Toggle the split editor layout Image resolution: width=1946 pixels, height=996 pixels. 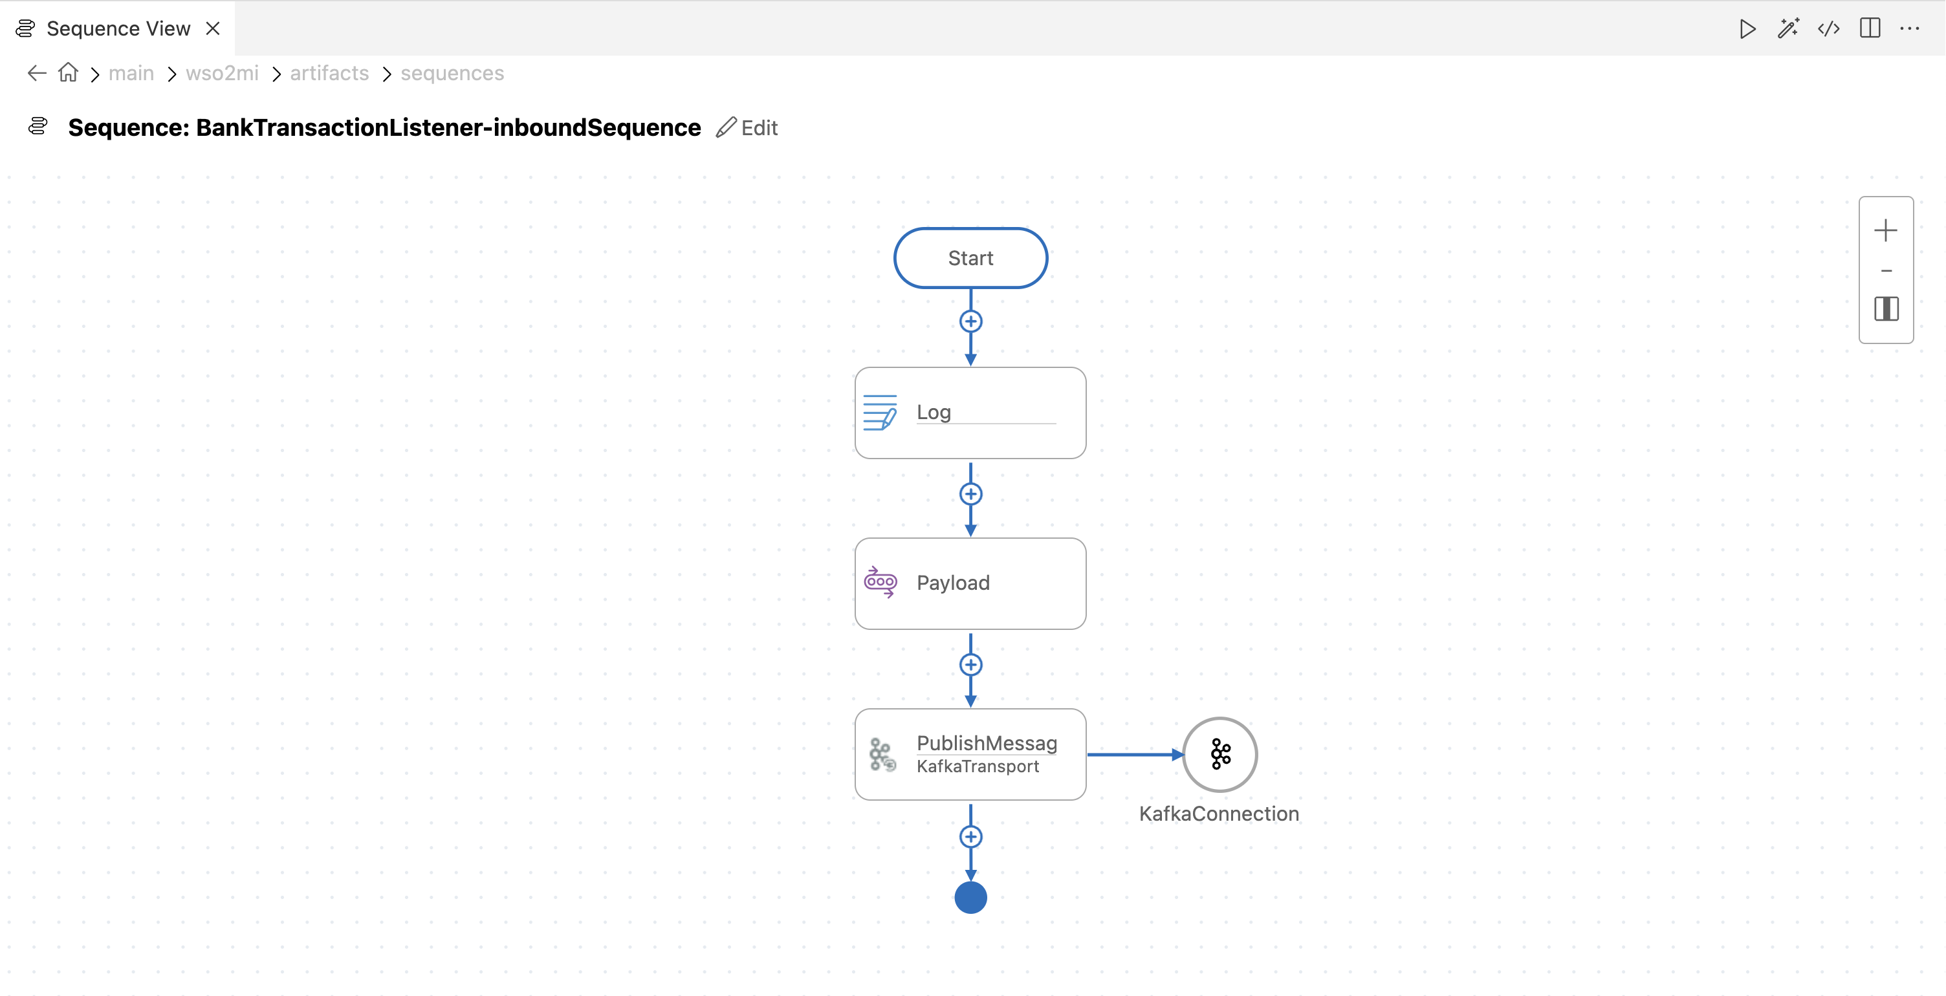(1870, 28)
